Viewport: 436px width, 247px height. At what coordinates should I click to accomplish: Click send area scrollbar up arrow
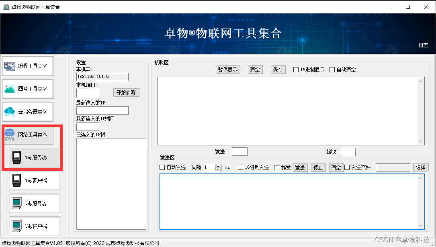420,178
